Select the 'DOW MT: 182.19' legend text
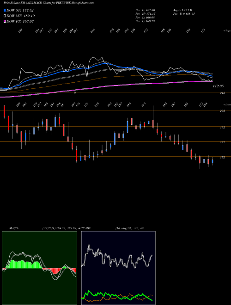This screenshot has width=231, height=305. pos(21,16)
